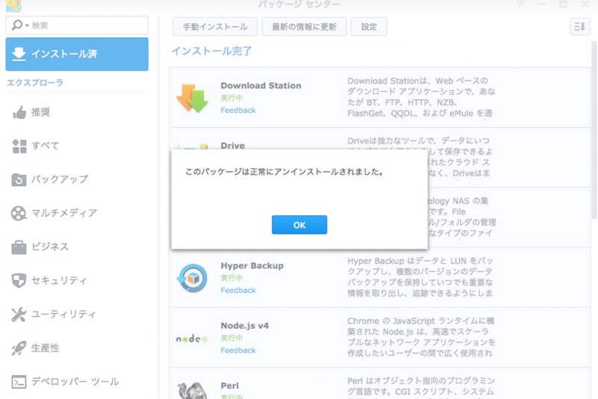Viewport: 598px width, 399px height.
Task: Click Node.js v4 実行中 status text
Action: click(x=232, y=338)
